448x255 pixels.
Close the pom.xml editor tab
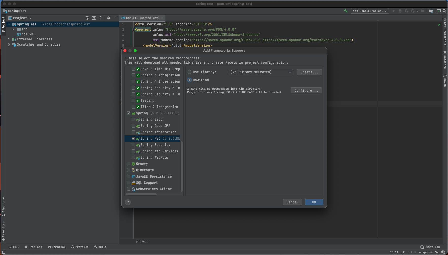[162, 18]
